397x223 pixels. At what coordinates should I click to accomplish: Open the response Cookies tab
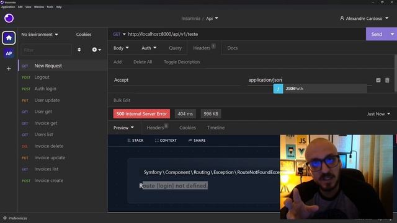tap(187, 128)
